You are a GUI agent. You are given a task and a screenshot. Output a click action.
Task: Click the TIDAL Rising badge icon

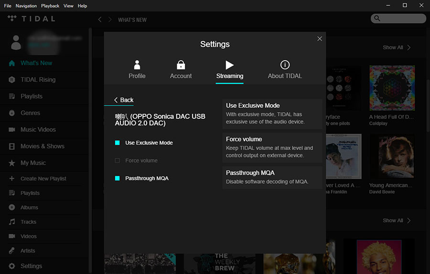pyautogui.click(x=12, y=80)
